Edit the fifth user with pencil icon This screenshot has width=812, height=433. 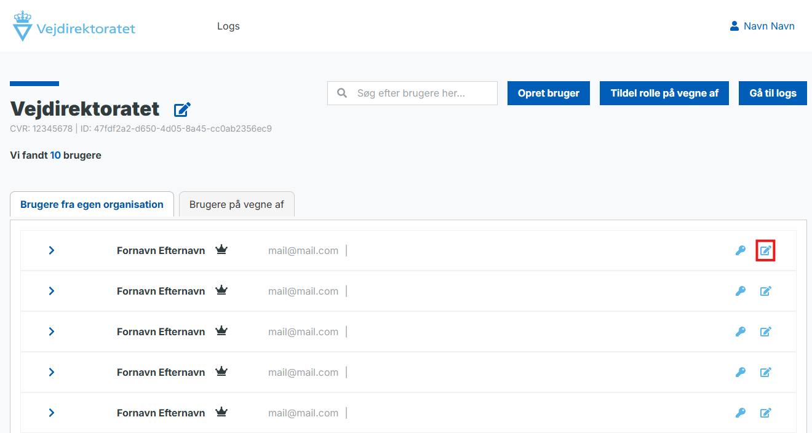766,413
